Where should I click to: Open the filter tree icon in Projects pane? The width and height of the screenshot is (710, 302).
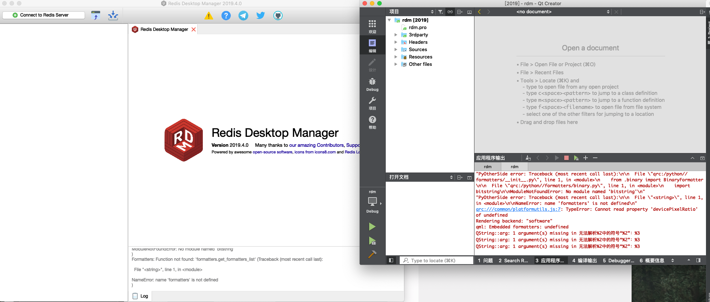click(x=441, y=12)
